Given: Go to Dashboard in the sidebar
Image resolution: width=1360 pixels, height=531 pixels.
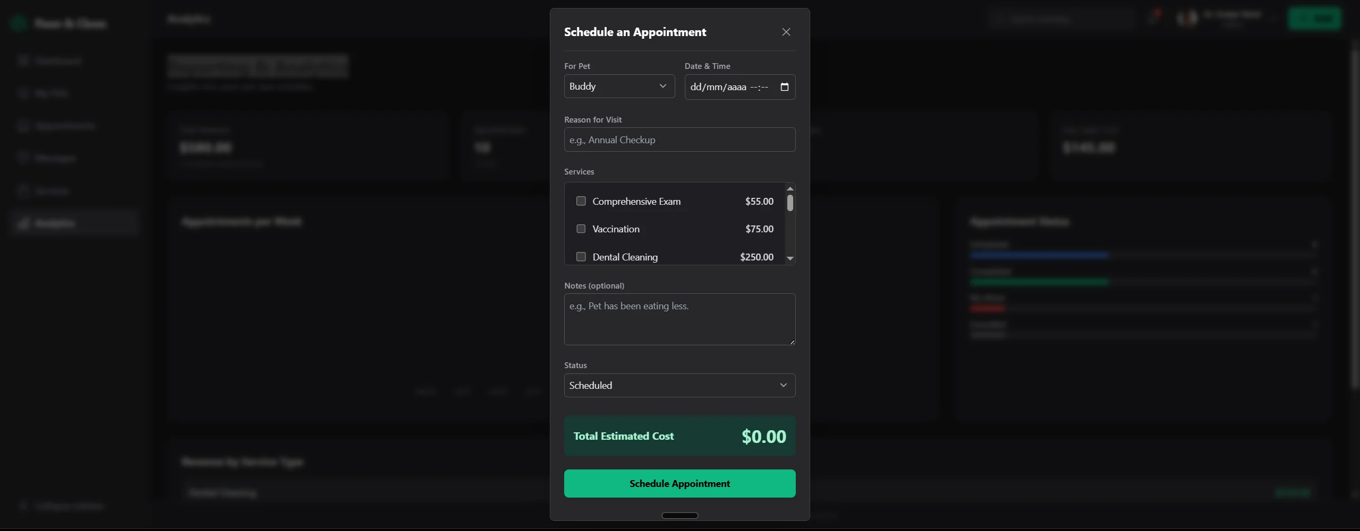Looking at the screenshot, I should click(x=57, y=61).
